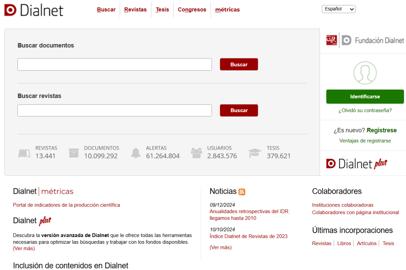406x270 pixels.
Task: Open news Índice Dialnet de Revistas de 2023
Action: [249, 236]
